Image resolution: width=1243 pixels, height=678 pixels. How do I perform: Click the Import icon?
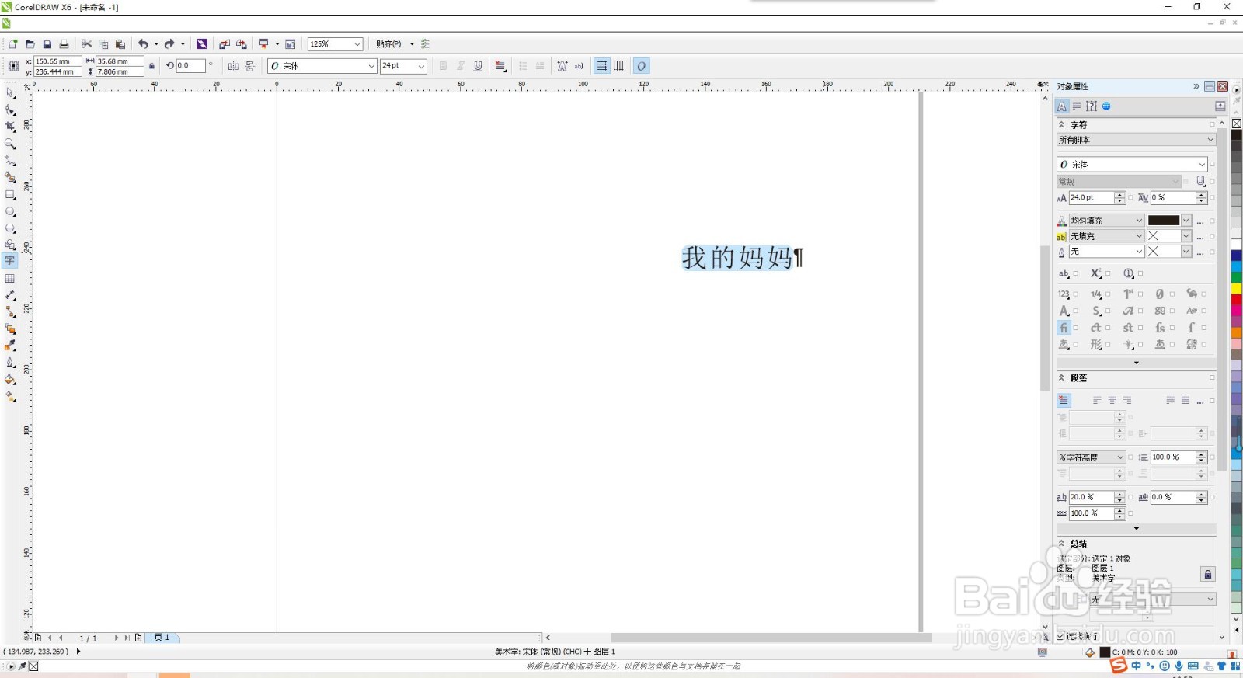coord(225,44)
